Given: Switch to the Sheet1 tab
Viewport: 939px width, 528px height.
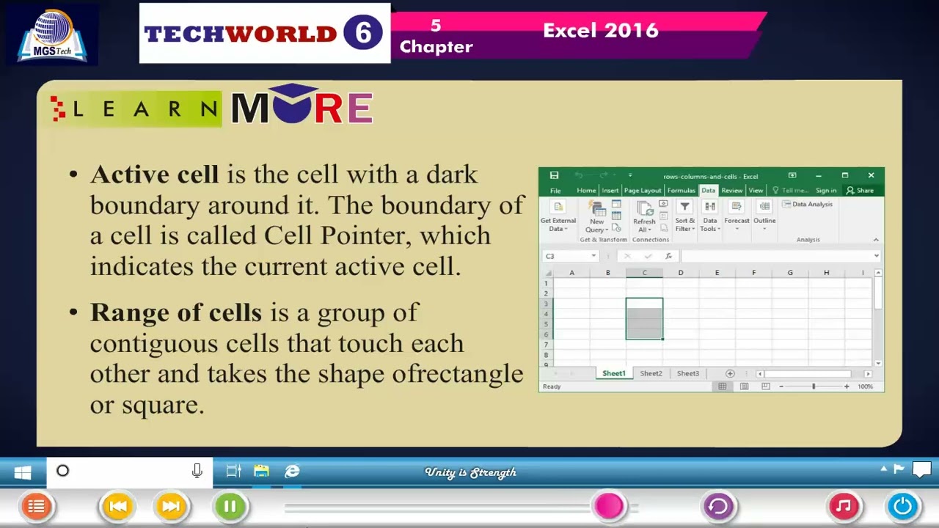Looking at the screenshot, I should [614, 374].
